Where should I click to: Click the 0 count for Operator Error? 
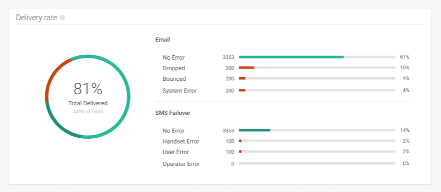pyautogui.click(x=232, y=164)
